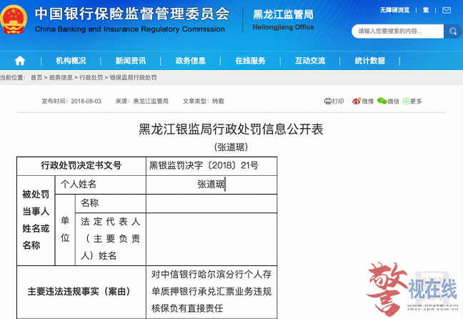Click subtitle (张道琚) below title
Viewport: 463px width, 319px height.
click(231, 147)
